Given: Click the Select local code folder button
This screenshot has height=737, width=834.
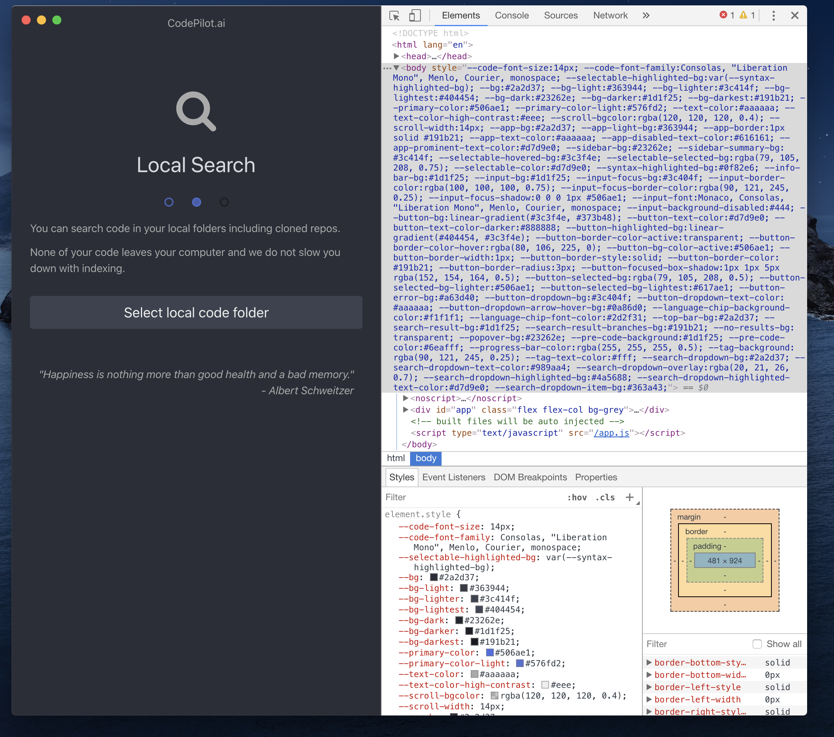Looking at the screenshot, I should tap(196, 312).
